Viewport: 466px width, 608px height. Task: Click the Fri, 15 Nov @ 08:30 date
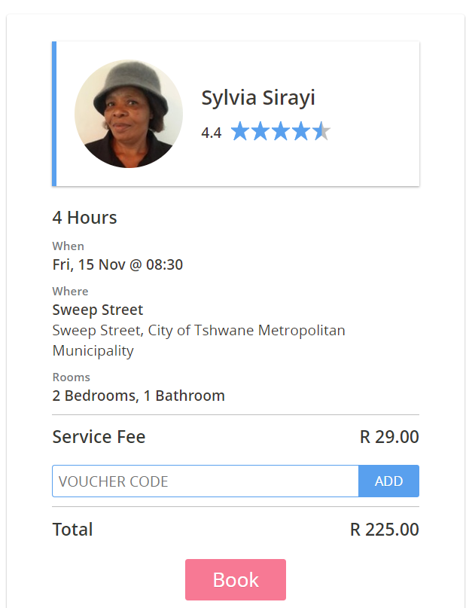coord(117,265)
